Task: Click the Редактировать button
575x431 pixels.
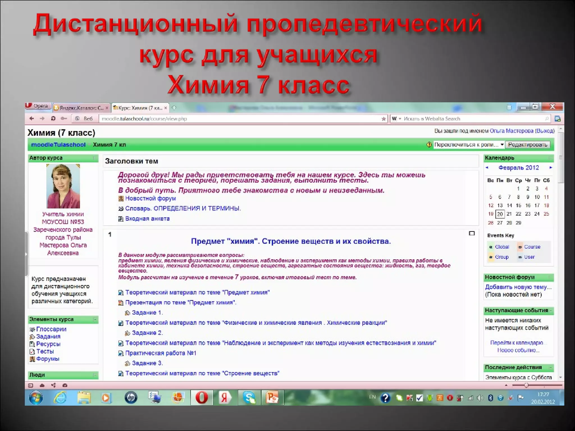Action: tap(528, 145)
